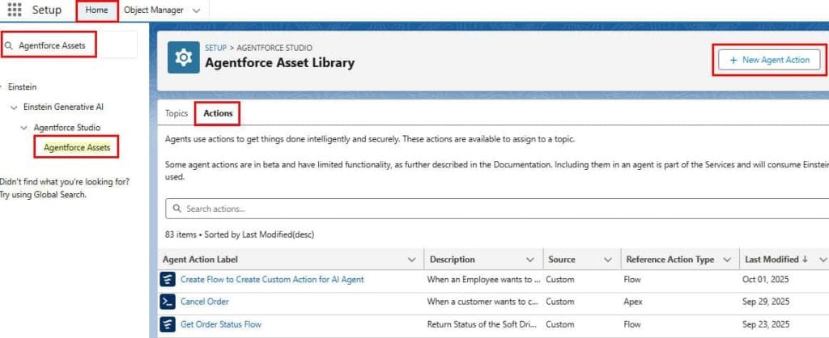The width and height of the screenshot is (829, 338).
Task: Click the Flow icon beside Get Order Status Flow
Action: 168,323
